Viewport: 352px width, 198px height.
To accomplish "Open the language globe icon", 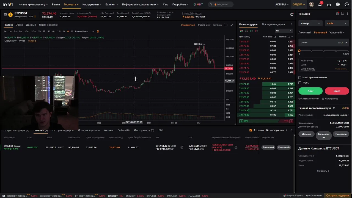I will point(338,4).
